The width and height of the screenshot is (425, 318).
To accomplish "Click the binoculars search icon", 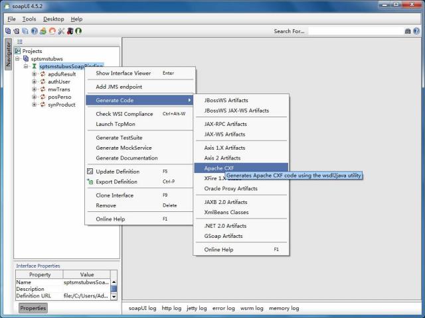I will click(408, 30).
